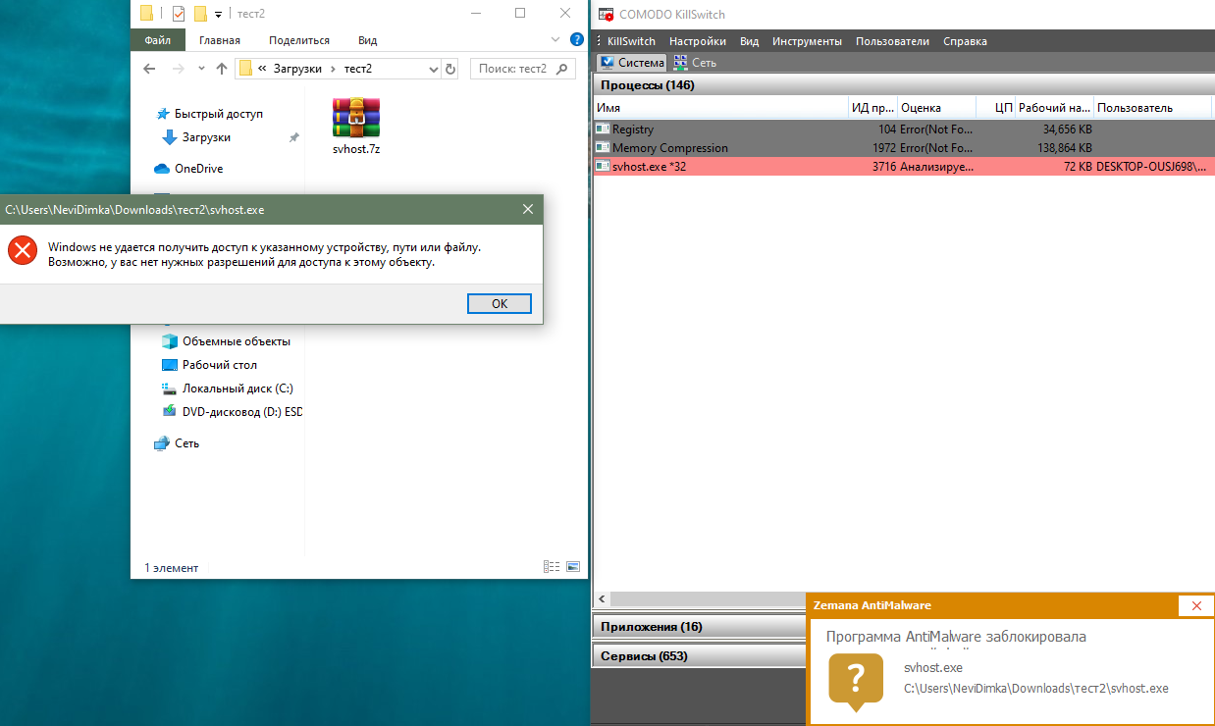
Task: Select the svhost.exe *32 process row
Action: click(904, 167)
